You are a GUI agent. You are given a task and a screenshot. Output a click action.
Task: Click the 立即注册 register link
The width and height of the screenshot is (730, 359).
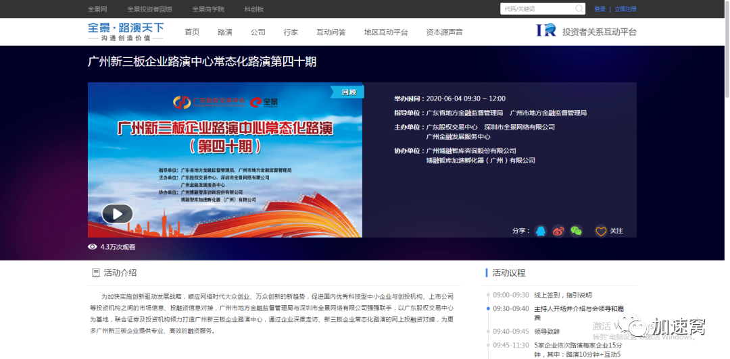625,9
